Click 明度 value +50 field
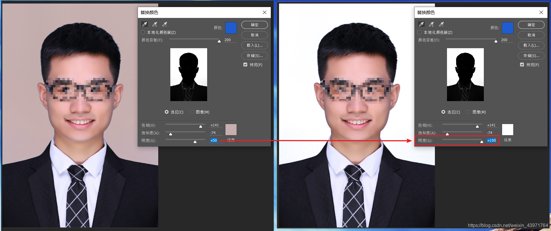Screen dimensions: 551x231 (216, 140)
